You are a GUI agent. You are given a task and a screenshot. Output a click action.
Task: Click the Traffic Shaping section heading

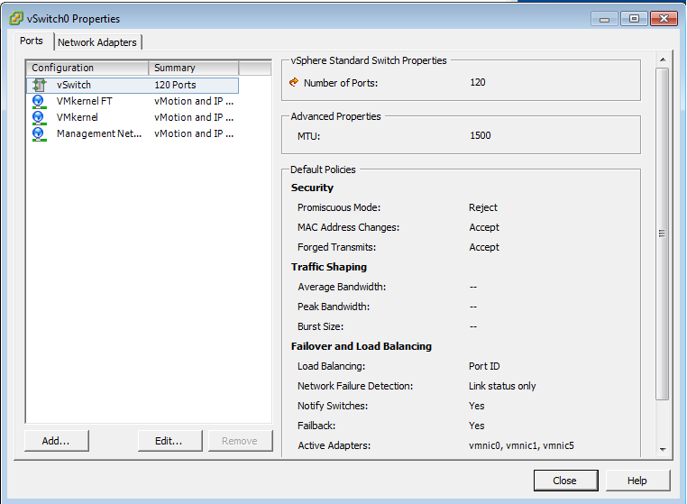coord(328,267)
